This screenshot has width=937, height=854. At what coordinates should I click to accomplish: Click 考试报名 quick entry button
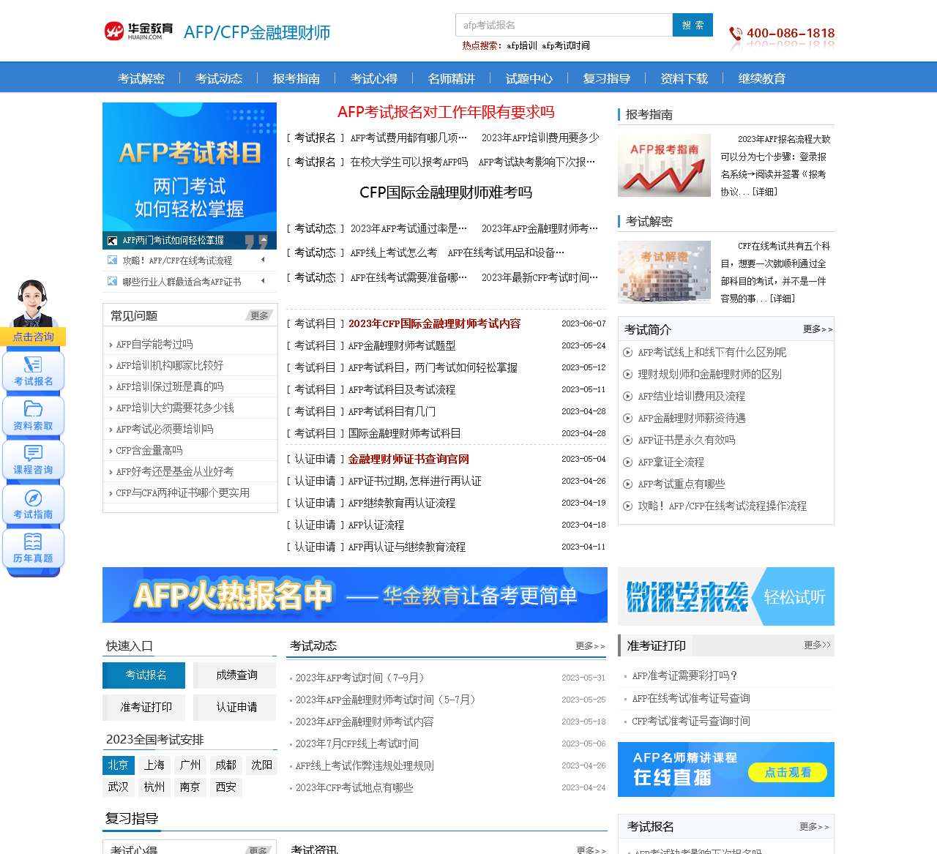(143, 675)
